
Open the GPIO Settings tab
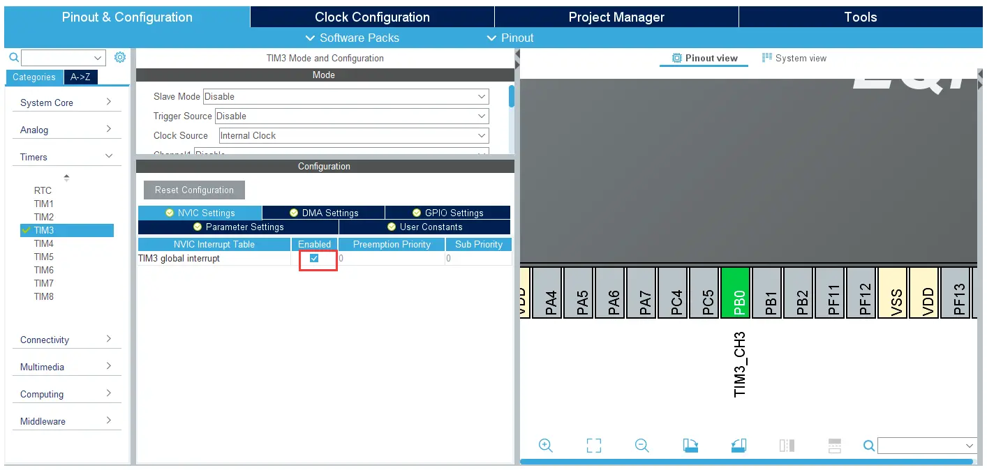pos(447,213)
